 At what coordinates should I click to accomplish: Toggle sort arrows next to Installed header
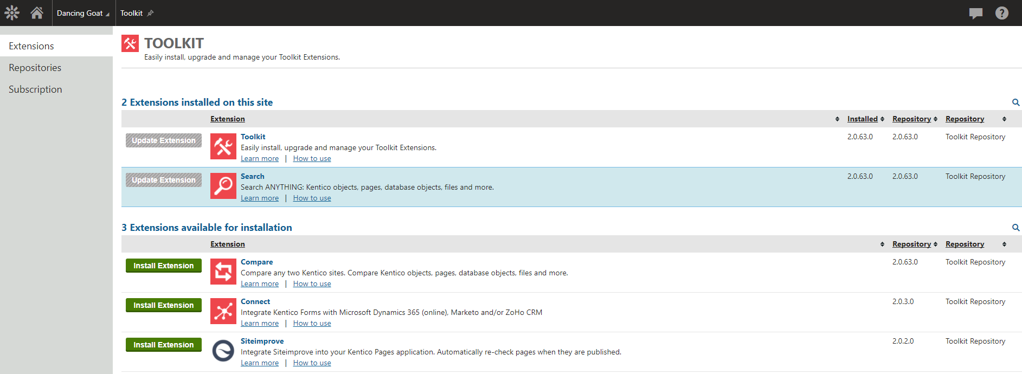tap(882, 119)
